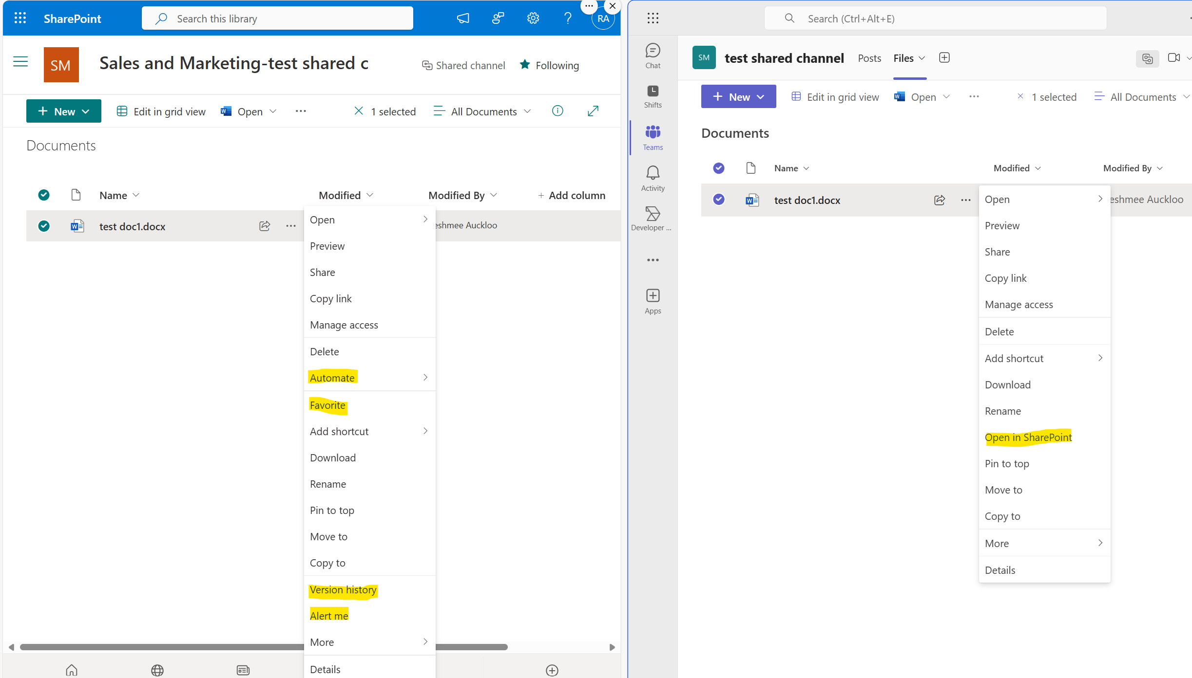Open SharePoint Name column dropdown
This screenshot has height=678, width=1192.
click(x=120, y=195)
